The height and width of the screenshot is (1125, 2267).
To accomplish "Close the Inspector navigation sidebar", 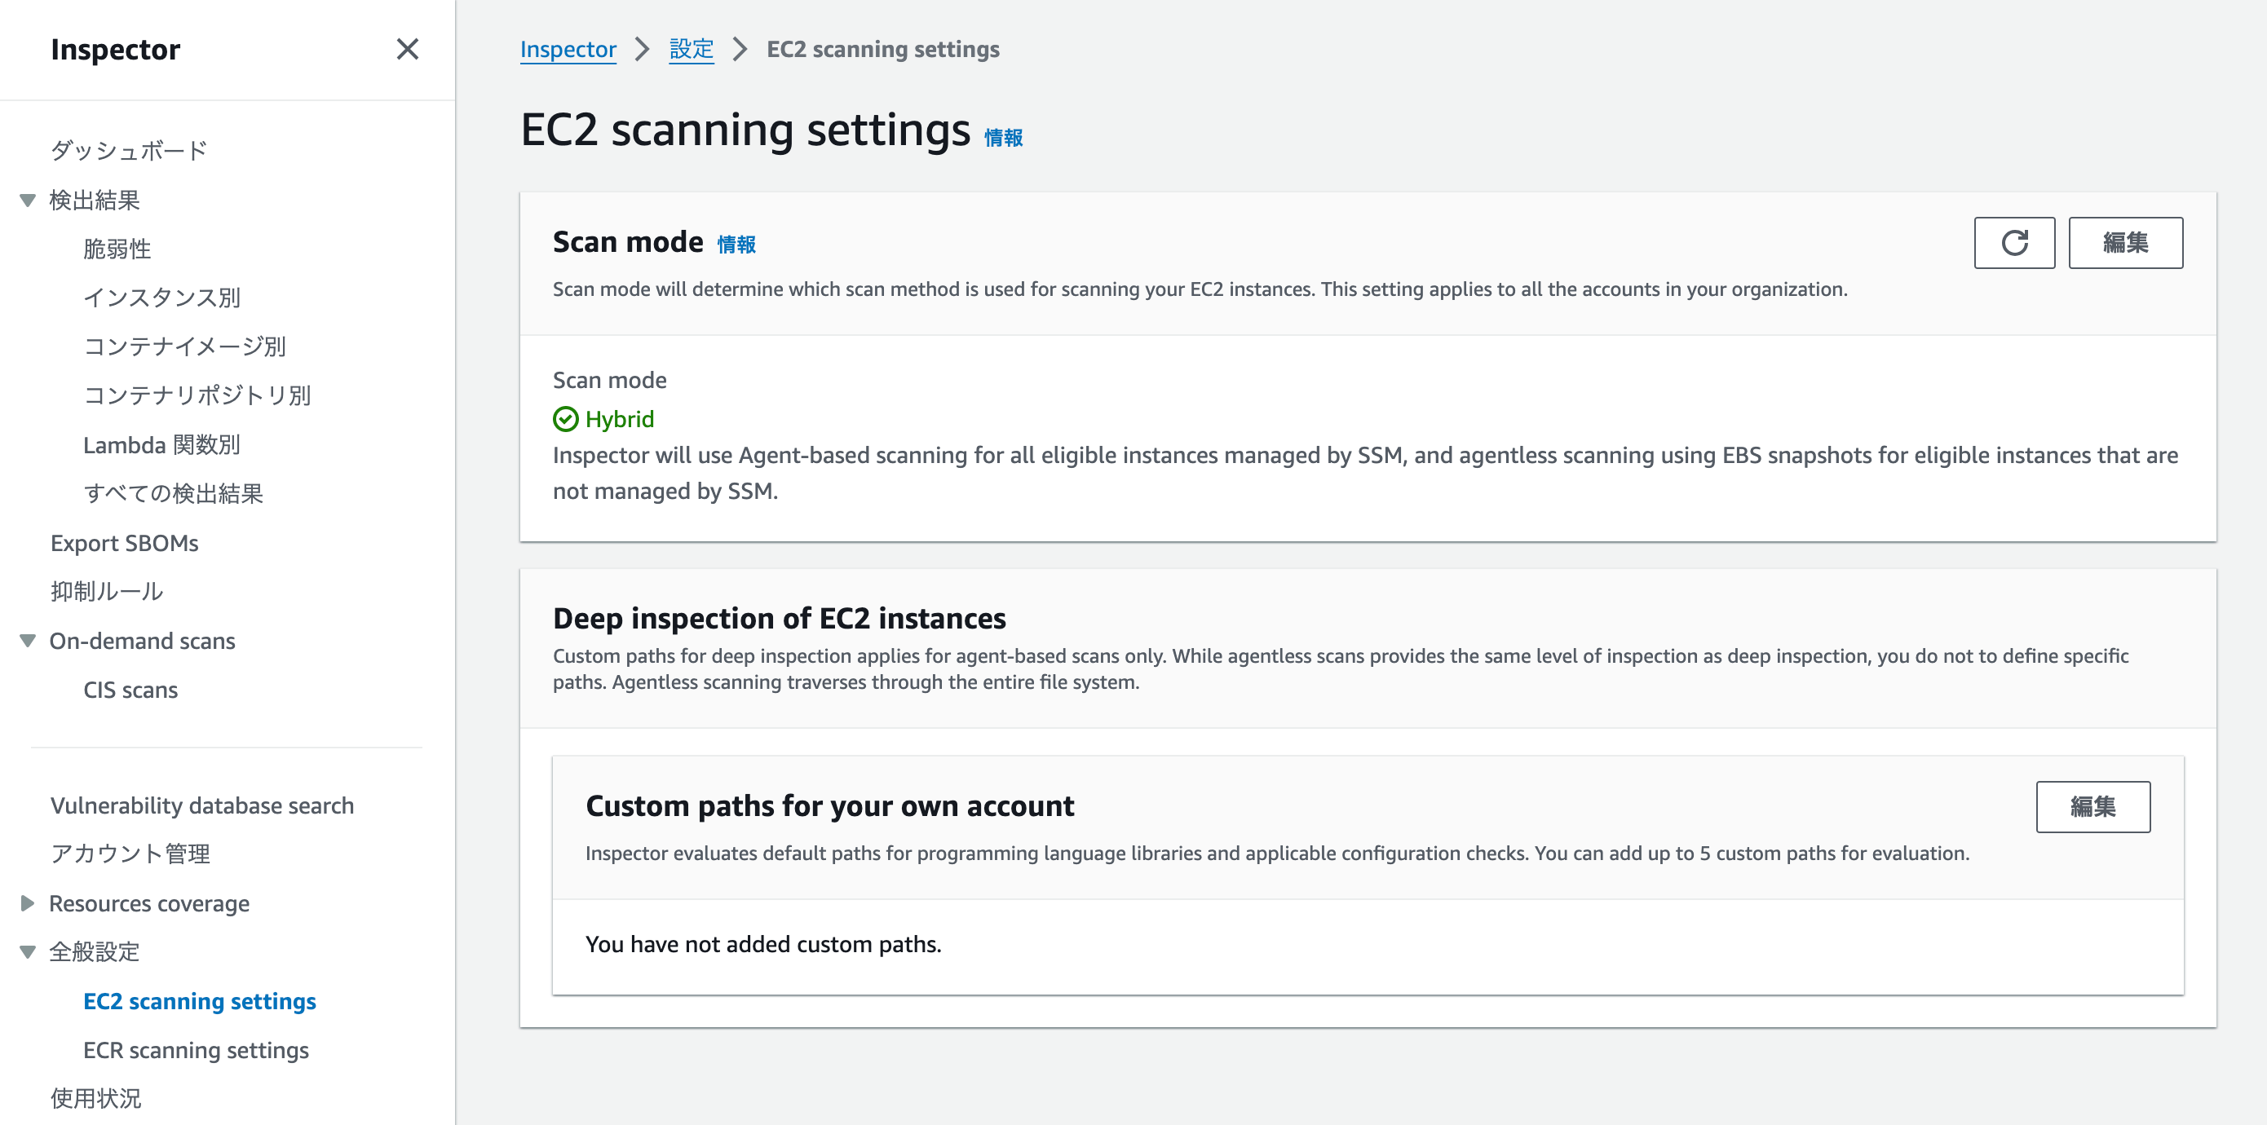I will click(x=408, y=51).
